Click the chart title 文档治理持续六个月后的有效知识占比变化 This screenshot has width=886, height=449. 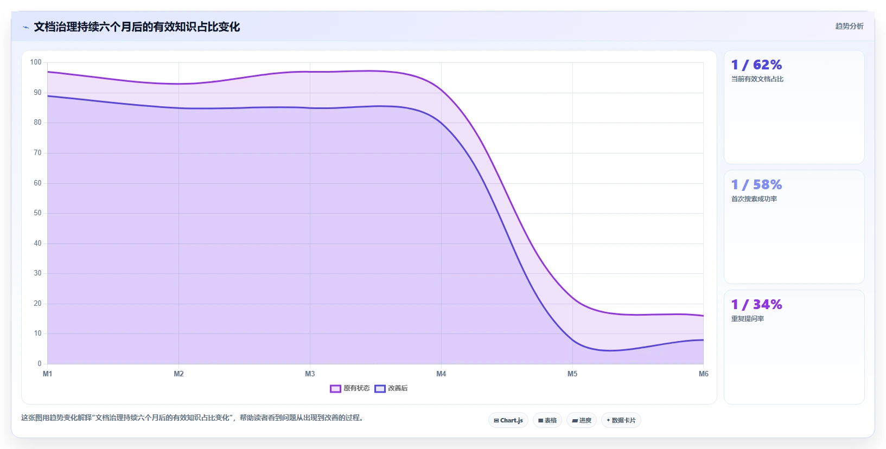point(137,27)
